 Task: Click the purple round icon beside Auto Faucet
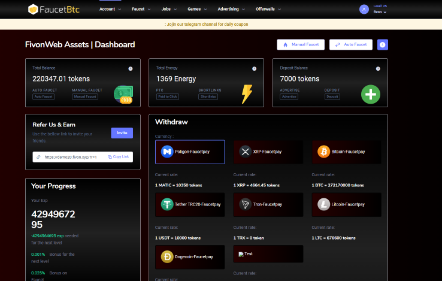click(383, 44)
